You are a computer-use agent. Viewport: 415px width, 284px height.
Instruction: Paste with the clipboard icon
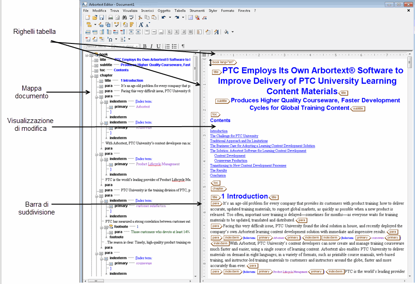tap(154, 17)
